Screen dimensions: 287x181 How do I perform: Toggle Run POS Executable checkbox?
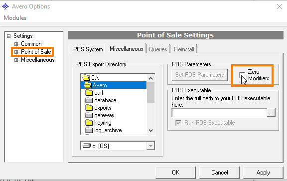point(178,123)
